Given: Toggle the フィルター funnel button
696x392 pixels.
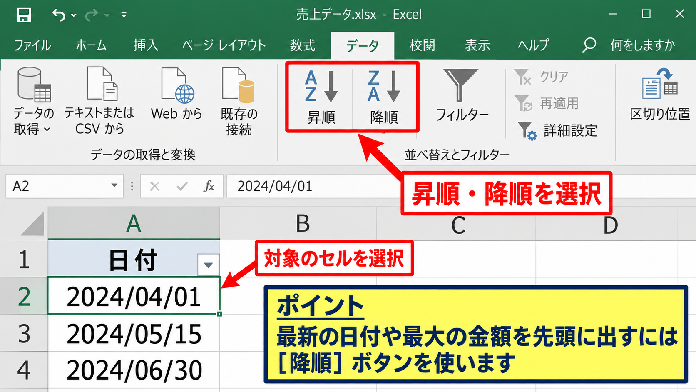Looking at the screenshot, I should click(x=462, y=96).
